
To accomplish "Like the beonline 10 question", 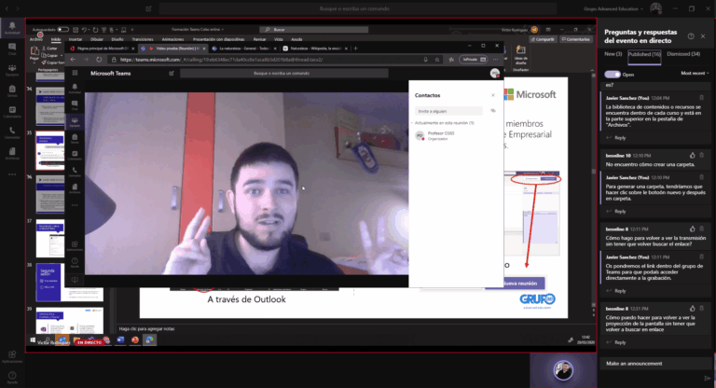I will (693, 156).
